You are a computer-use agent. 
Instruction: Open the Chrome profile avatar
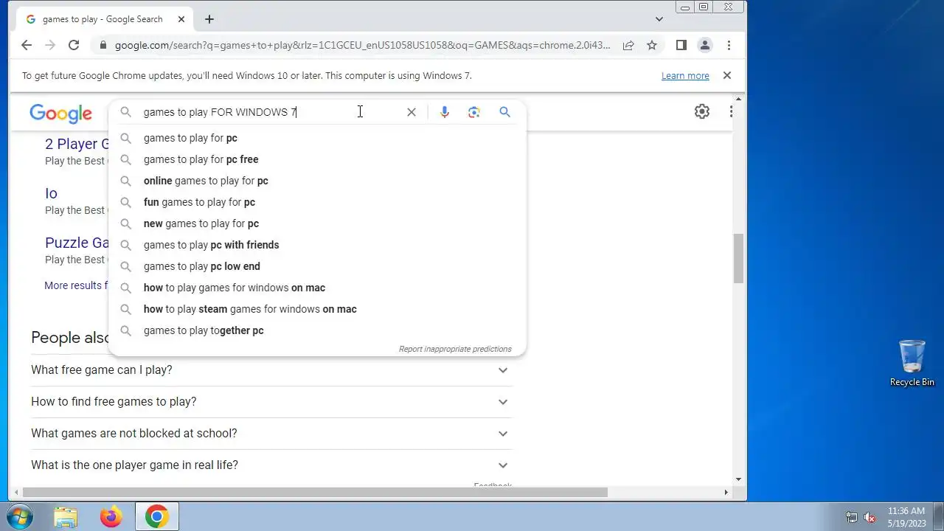(705, 45)
